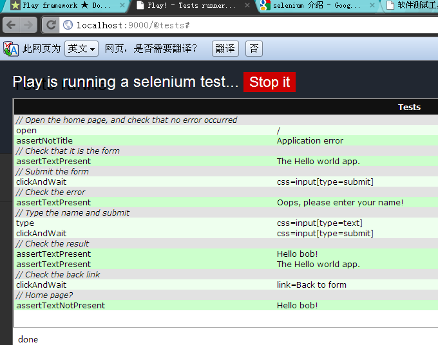Click the '// Check the result' comment row
This screenshot has width=438, height=345.
click(226, 244)
